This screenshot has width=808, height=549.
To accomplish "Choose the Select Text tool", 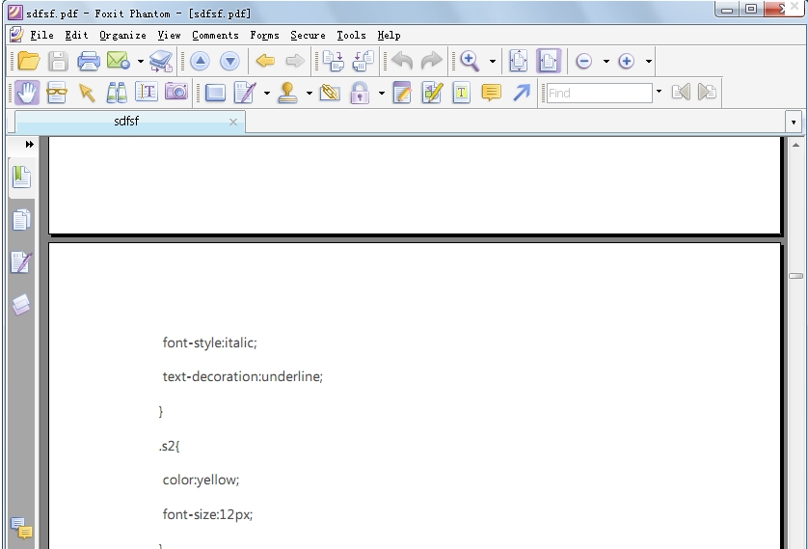I will click(x=147, y=93).
